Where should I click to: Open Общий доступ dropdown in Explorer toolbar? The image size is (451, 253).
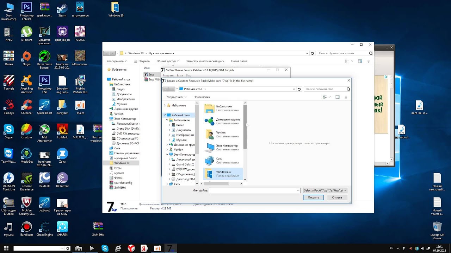coord(168,61)
